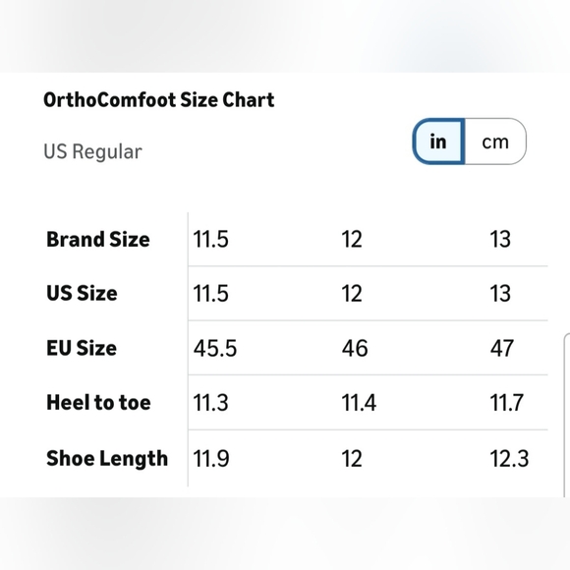
Task: Select the in unit toggle
Action: point(438,142)
